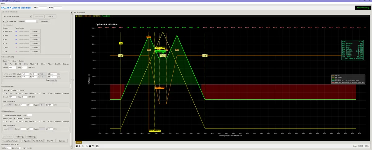Click the 'Not connected' status for IB_MPS
The width and height of the screenshot is (372, 150).
click(x=24, y=35)
